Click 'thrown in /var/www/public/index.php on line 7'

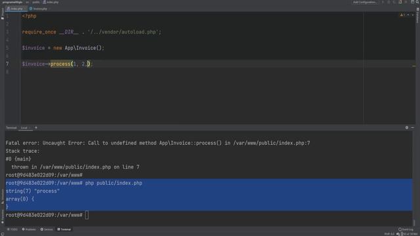(75, 167)
